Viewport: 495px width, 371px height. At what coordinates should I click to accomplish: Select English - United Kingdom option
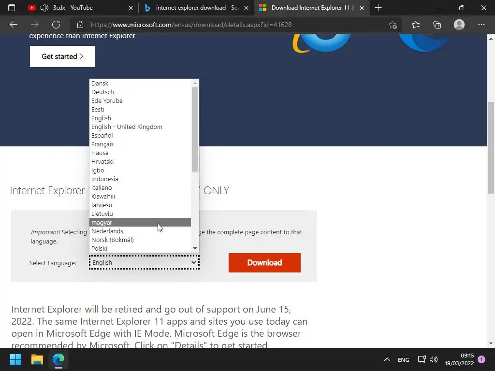tap(140, 127)
